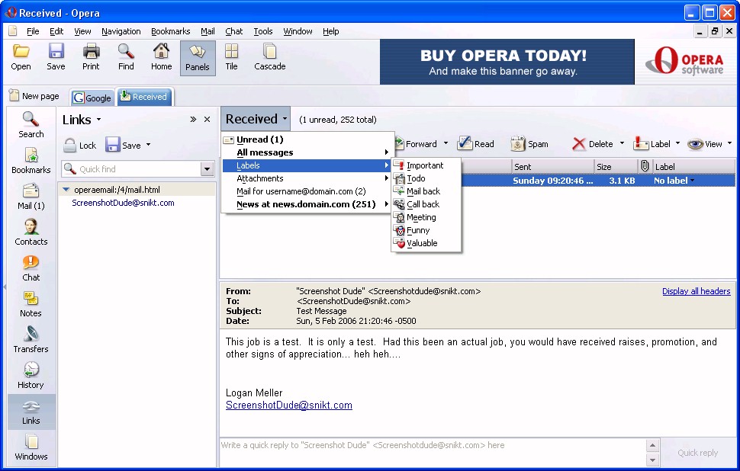Lock the Links panel
The width and height of the screenshot is (740, 471).
pyautogui.click(x=80, y=146)
